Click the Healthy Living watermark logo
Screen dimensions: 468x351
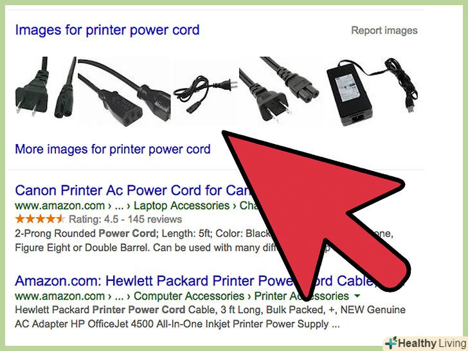tap(426, 343)
